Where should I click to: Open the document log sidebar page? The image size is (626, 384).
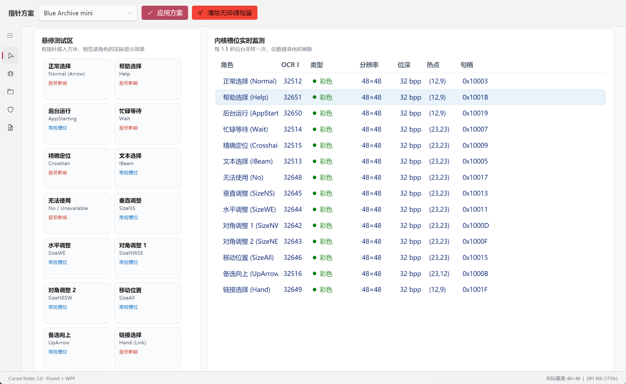point(10,127)
